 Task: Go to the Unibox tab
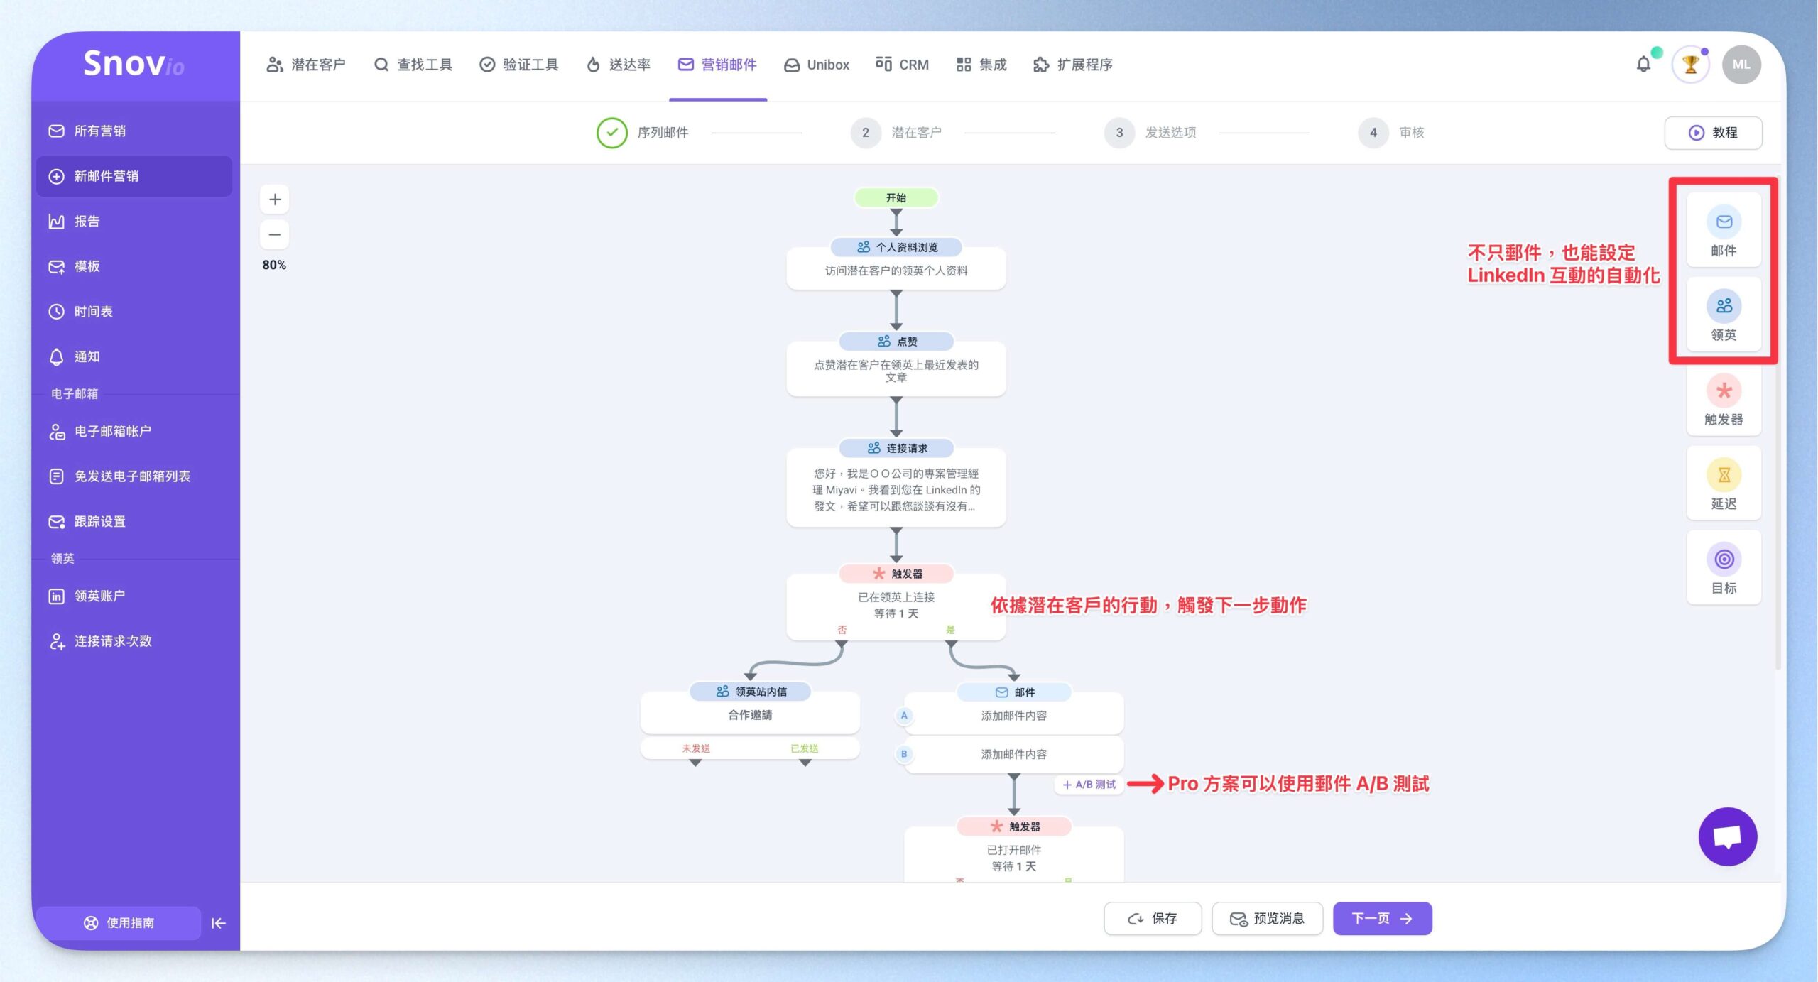[x=817, y=65]
